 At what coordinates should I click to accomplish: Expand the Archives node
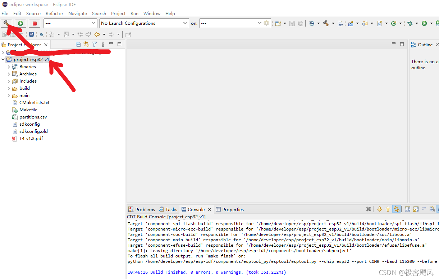[x=9, y=74]
